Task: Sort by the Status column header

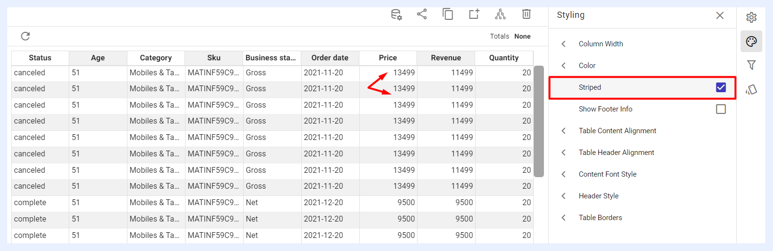Action: pos(40,58)
